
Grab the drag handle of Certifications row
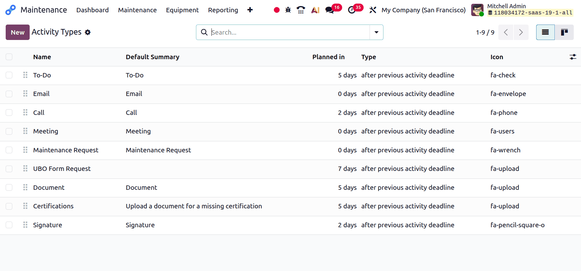point(25,206)
